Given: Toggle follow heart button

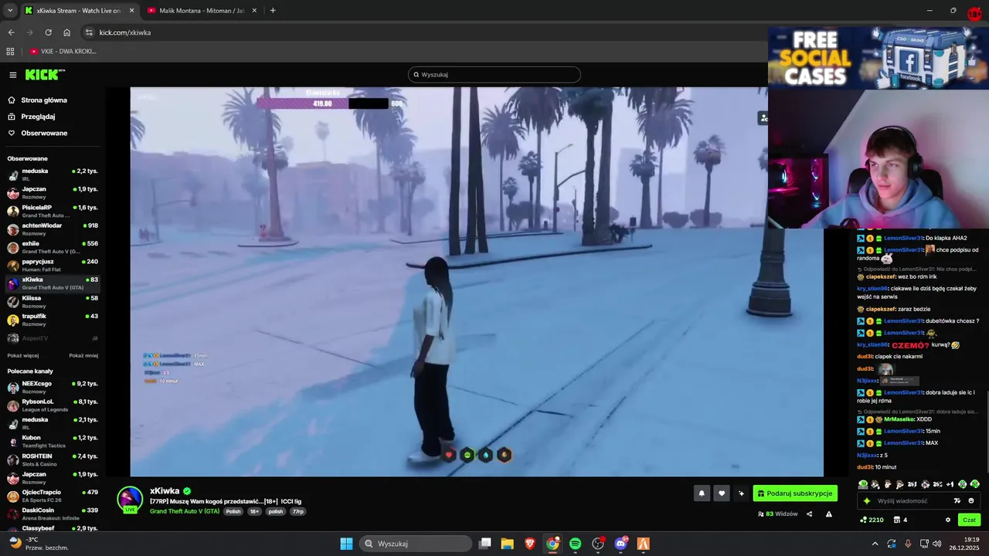Looking at the screenshot, I should coord(722,493).
